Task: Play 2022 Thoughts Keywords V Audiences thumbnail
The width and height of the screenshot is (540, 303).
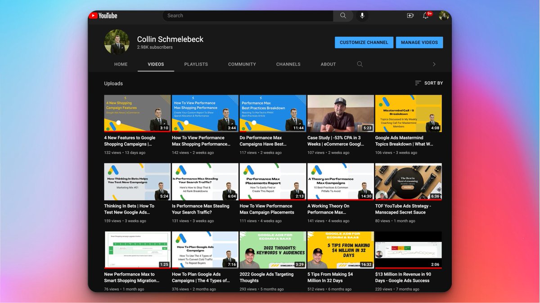Action: 273,250
